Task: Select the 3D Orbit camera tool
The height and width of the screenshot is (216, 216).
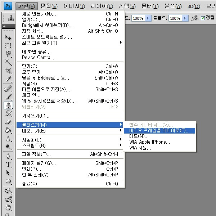Action: tap(8, 199)
